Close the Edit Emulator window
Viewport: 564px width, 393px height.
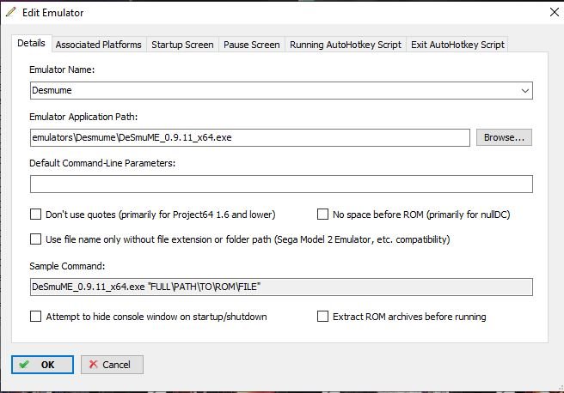pos(555,12)
